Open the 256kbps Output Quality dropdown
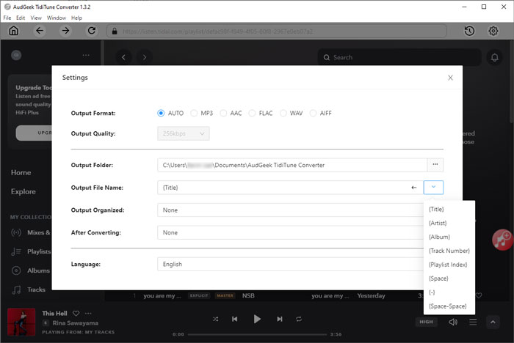This screenshot has width=514, height=343. (x=184, y=133)
